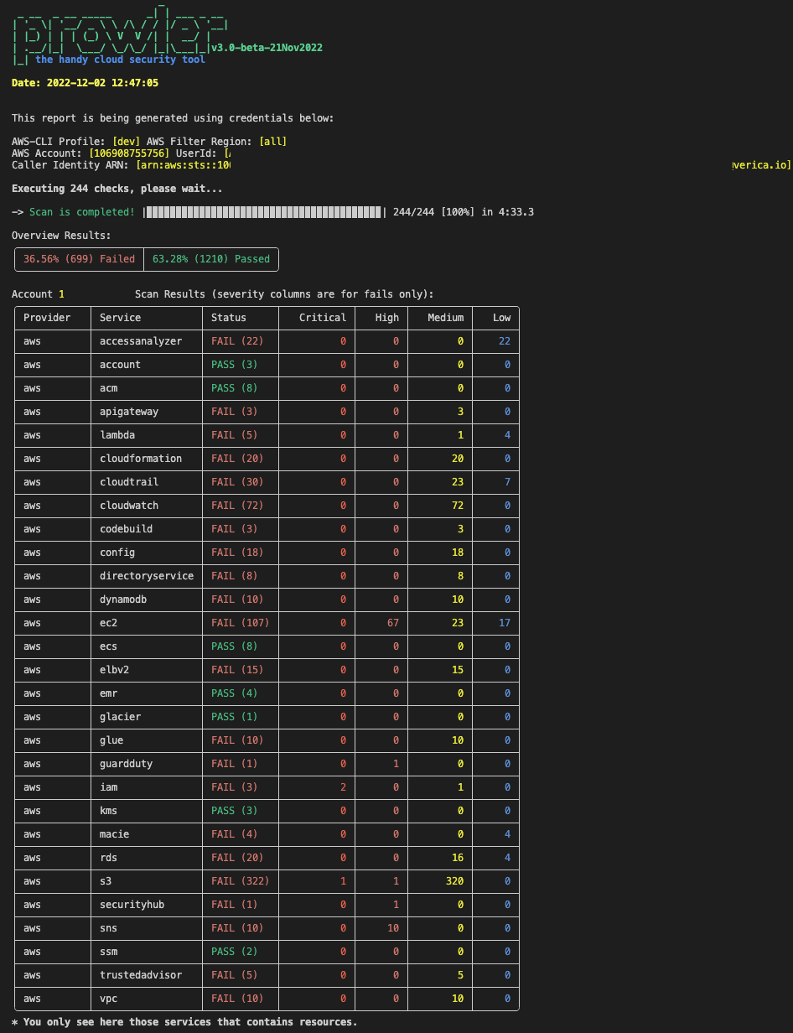This screenshot has height=1033, width=793.
Task: Click the 63.28% (1210) Passed summary box
Action: (x=210, y=259)
